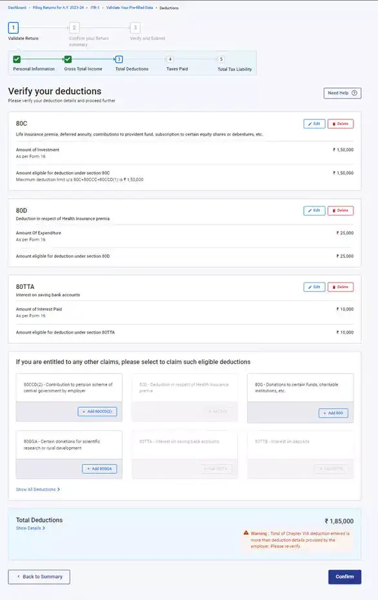This screenshot has height=600, width=378.
Task: Select the completed Gross Total Income step checkbox
Action: 68,59
